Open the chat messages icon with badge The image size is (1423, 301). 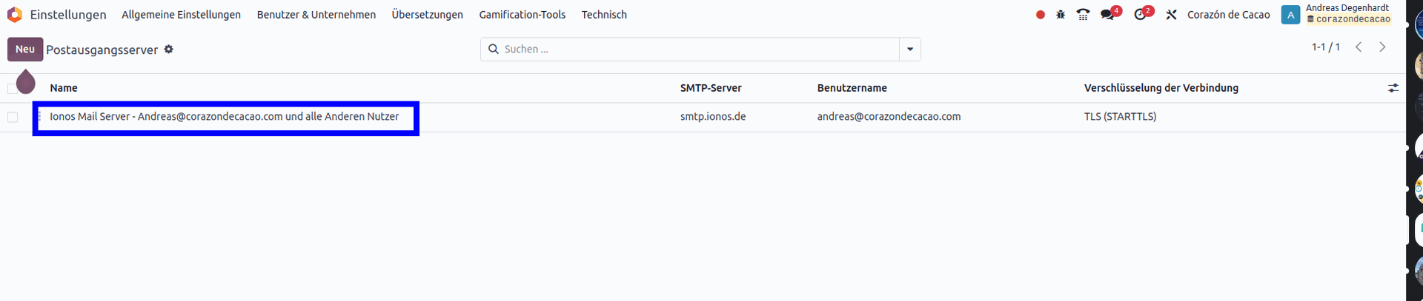tap(1108, 15)
